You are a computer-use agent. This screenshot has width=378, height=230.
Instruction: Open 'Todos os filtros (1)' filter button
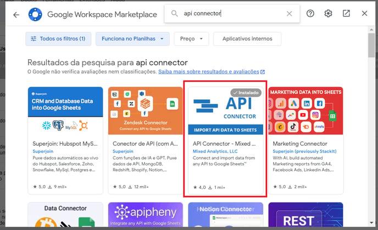coord(58,38)
